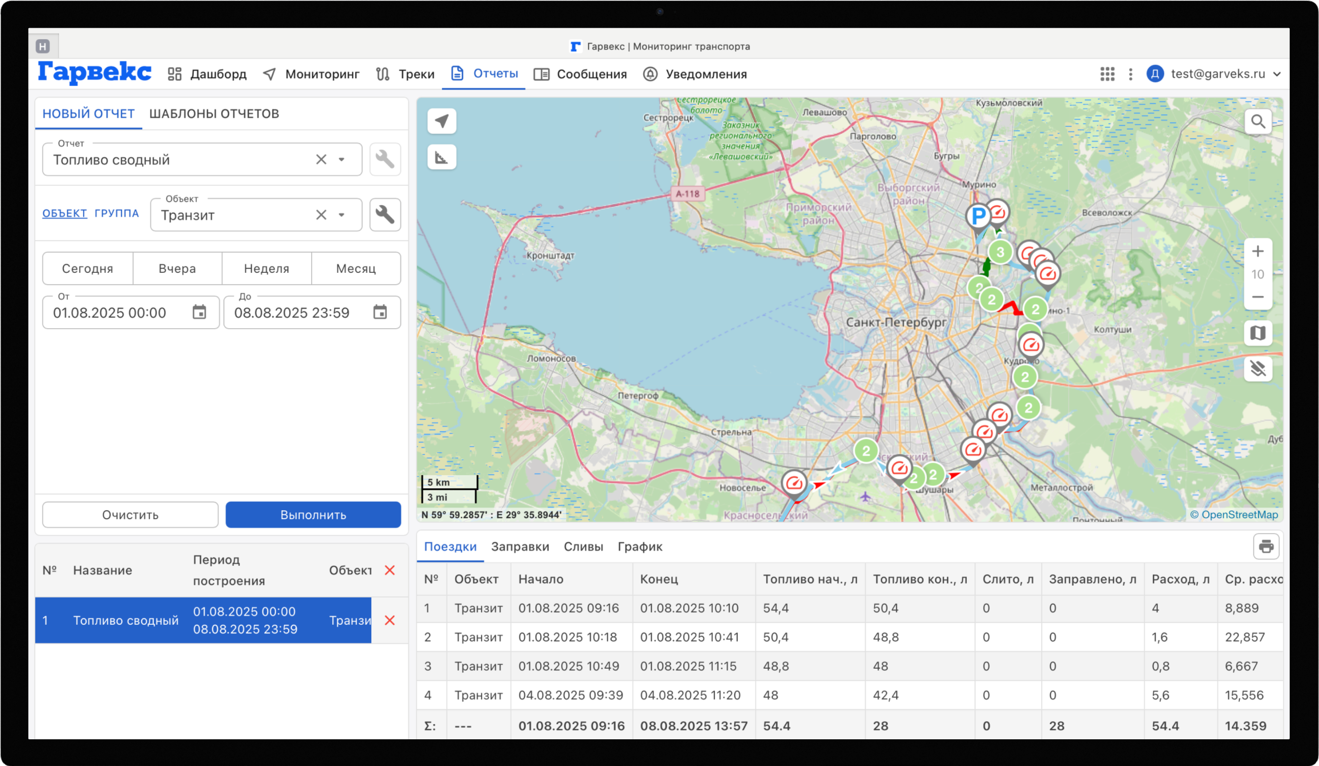The image size is (1319, 766).
Task: Select the map ruler measurement tool
Action: 441,157
